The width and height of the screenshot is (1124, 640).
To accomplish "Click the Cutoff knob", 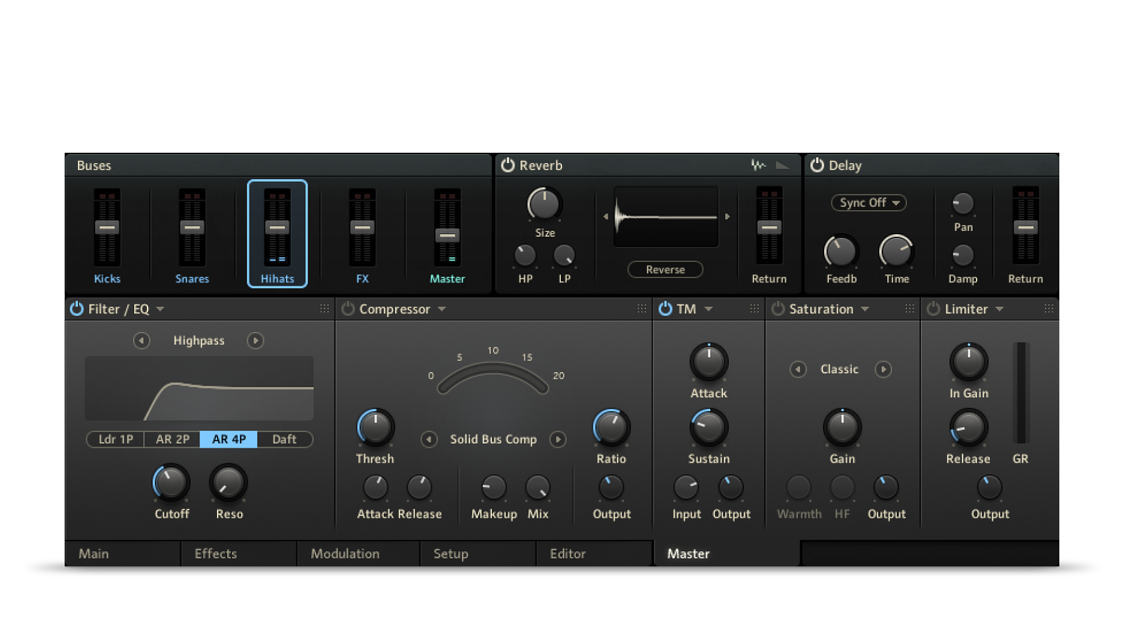I will (171, 482).
